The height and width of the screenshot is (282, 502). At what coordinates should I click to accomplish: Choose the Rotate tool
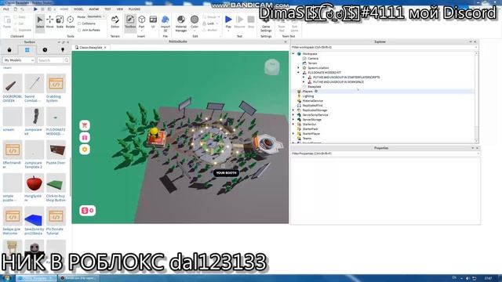(70, 22)
